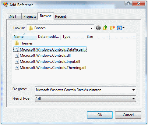Click the Add Reference title bar icon
The height and width of the screenshot is (125, 148).
click(5, 5)
